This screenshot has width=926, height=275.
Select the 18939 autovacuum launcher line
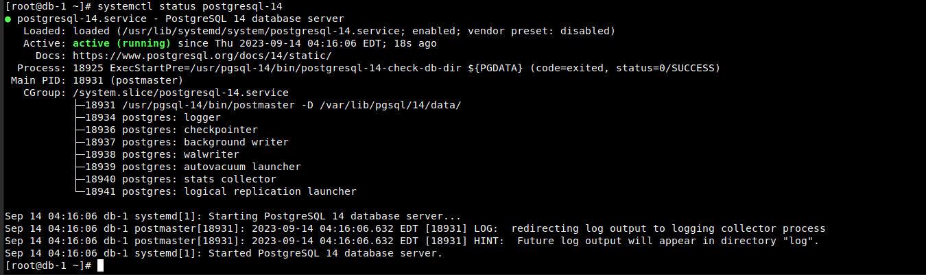point(193,167)
